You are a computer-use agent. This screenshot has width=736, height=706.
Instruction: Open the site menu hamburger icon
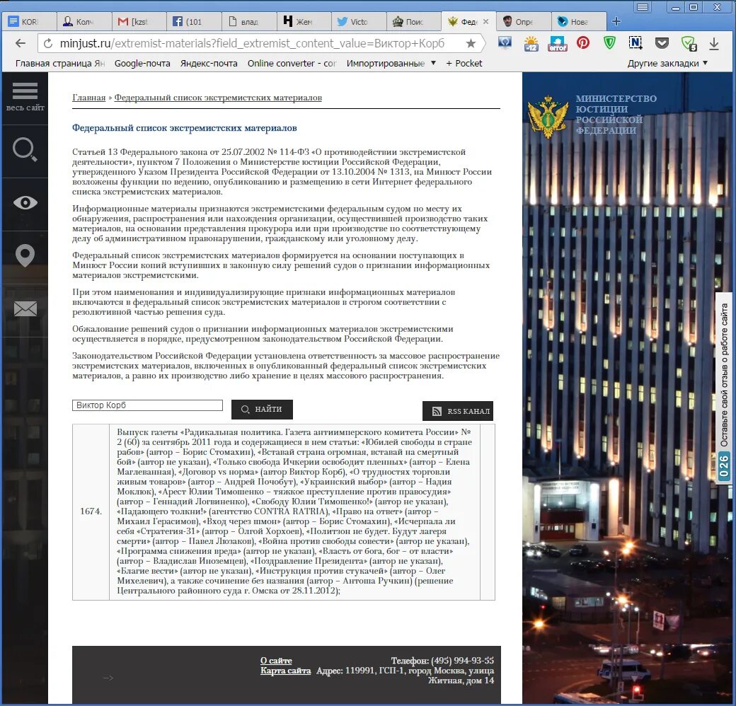[25, 91]
